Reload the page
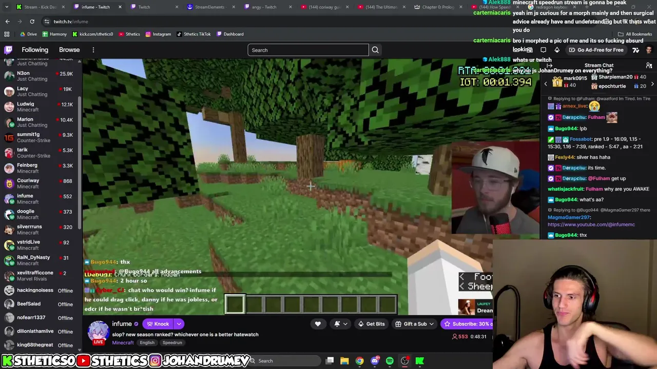657x369 pixels. click(x=32, y=22)
